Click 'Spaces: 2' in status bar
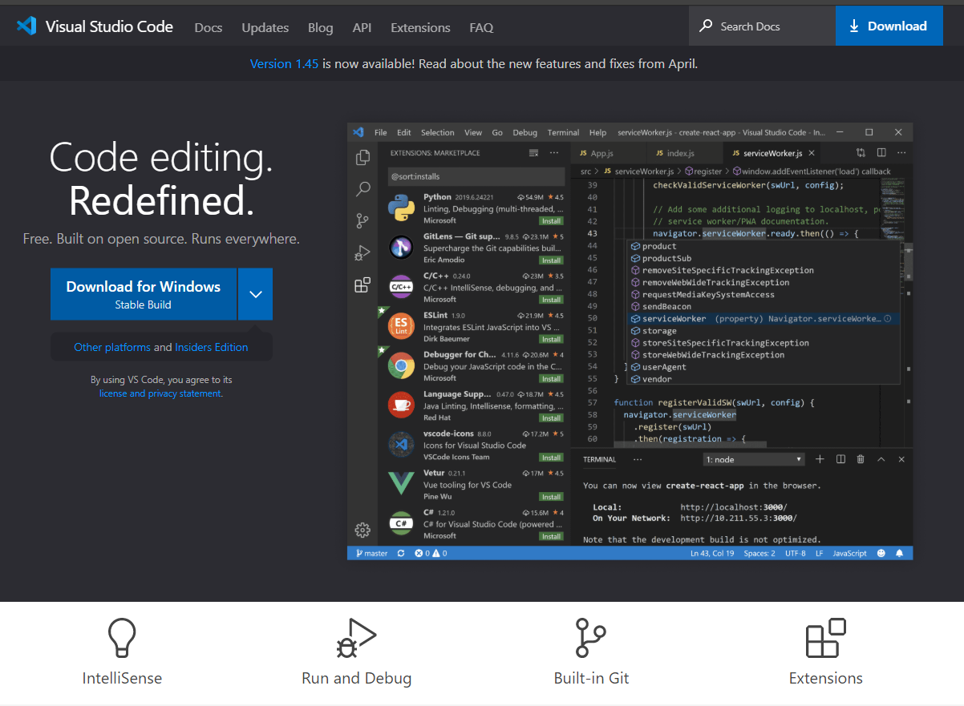 [759, 553]
